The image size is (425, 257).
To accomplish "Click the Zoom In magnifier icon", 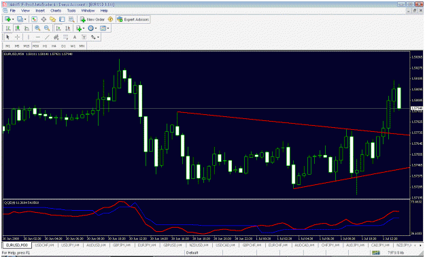I will coord(37,28).
